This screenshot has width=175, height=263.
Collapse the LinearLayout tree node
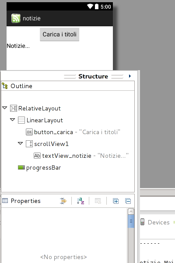[x=13, y=120]
